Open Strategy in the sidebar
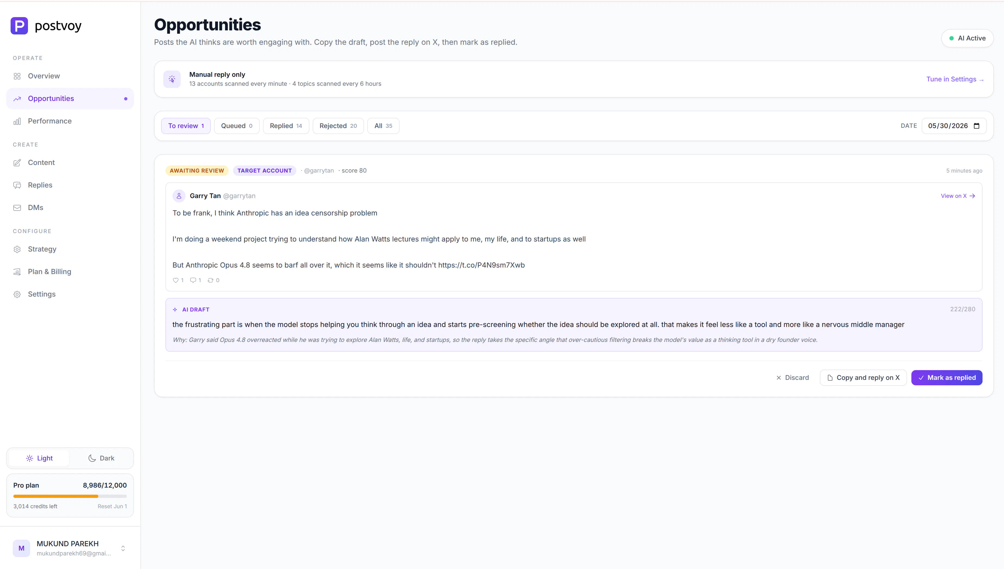This screenshot has width=1004, height=569. point(70,249)
